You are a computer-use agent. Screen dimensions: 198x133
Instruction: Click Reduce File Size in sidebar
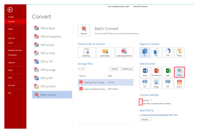pos(15,50)
